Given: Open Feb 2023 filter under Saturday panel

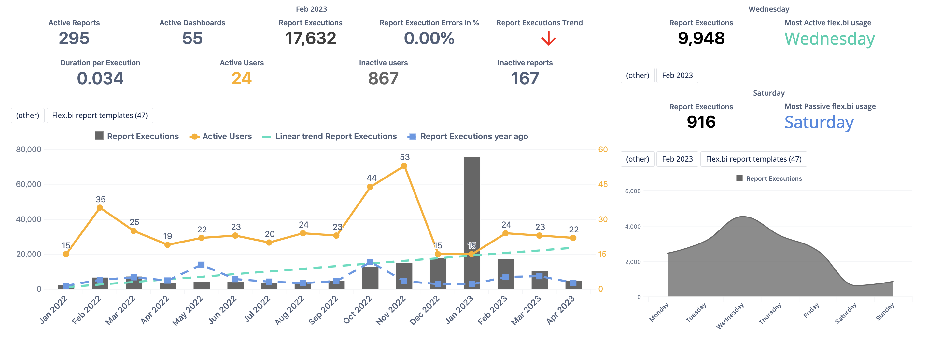Looking at the screenshot, I should [x=677, y=159].
